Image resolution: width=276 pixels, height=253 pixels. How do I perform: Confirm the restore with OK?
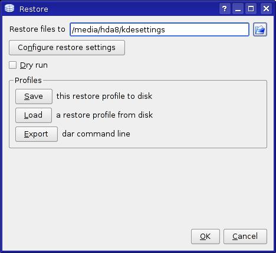pos(205,237)
